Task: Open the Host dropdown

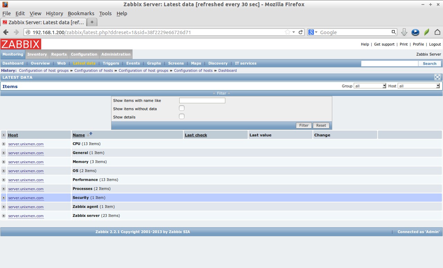Action: click(419, 86)
